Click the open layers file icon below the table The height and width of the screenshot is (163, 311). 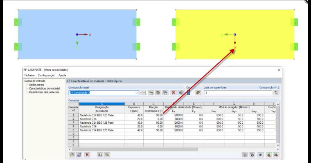point(72,155)
